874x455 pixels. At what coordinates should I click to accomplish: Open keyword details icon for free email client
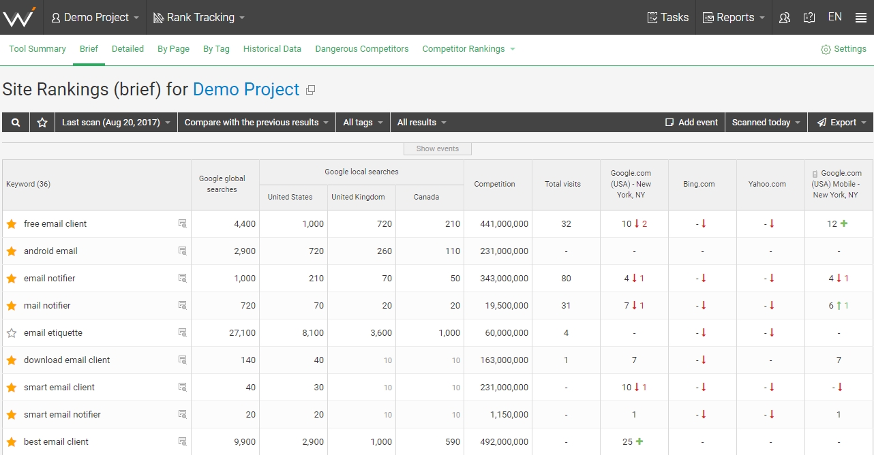(x=182, y=223)
